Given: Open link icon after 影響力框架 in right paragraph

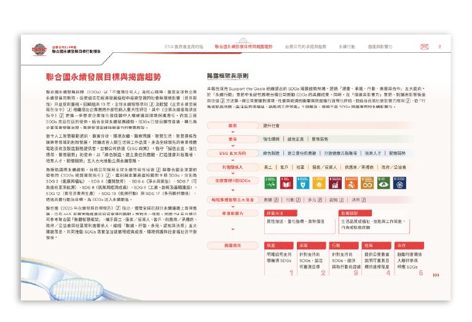Looking at the screenshot, I should [408, 101].
